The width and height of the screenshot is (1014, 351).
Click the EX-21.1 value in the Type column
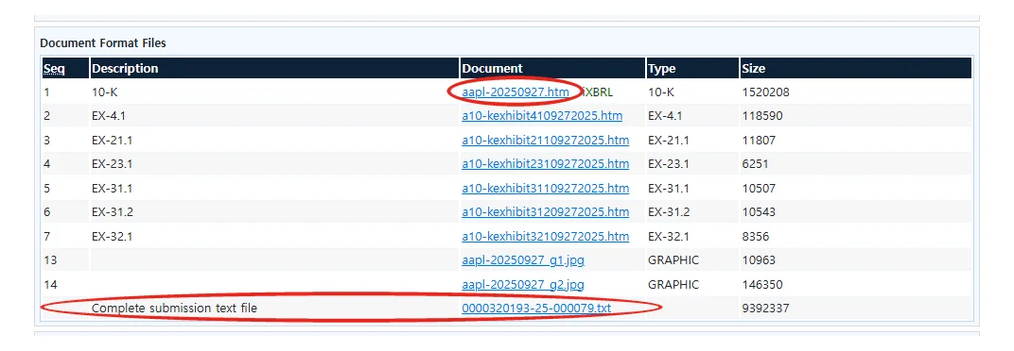pyautogui.click(x=669, y=140)
